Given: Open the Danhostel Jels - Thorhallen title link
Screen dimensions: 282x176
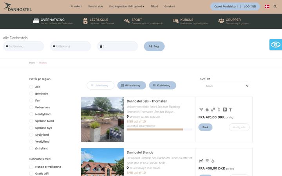Looking at the screenshot, I should 147,101.
